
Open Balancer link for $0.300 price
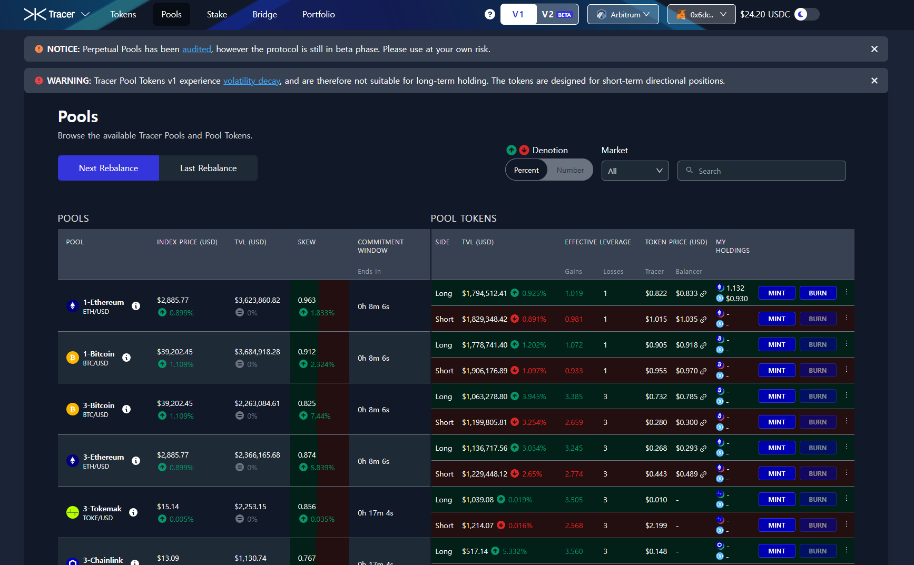point(703,423)
